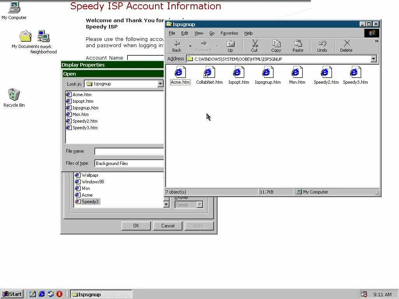This screenshot has height=299, width=399.
Task: Open the Favorites menu
Action: coord(229,33)
